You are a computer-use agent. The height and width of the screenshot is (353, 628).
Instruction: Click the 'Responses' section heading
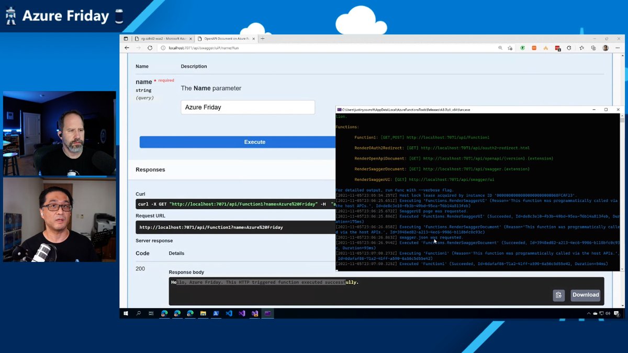150,169
